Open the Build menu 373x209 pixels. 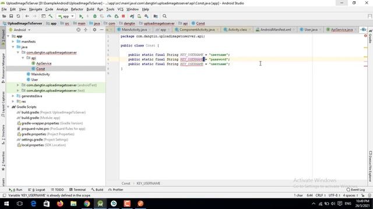coord(90,9)
